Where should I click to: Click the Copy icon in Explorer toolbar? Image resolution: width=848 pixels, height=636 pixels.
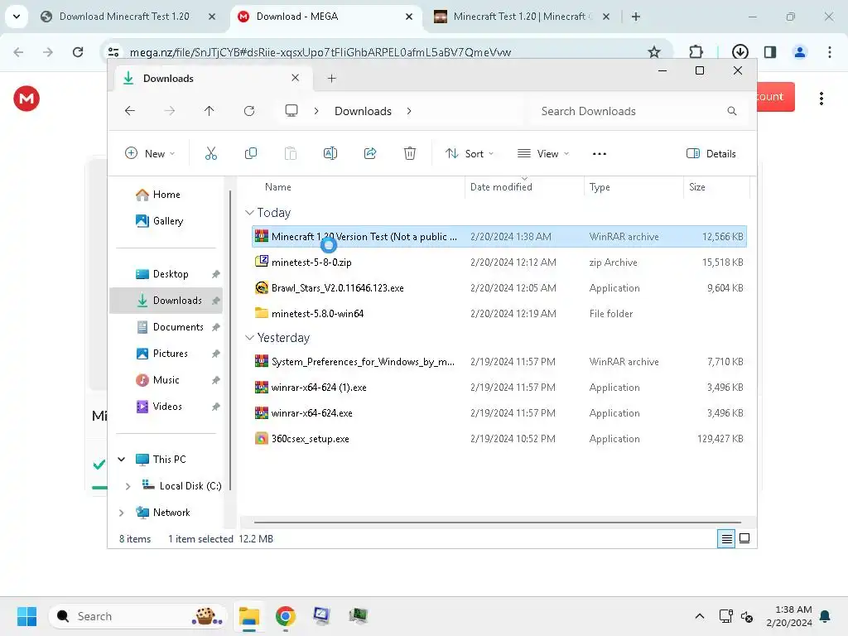click(x=250, y=153)
